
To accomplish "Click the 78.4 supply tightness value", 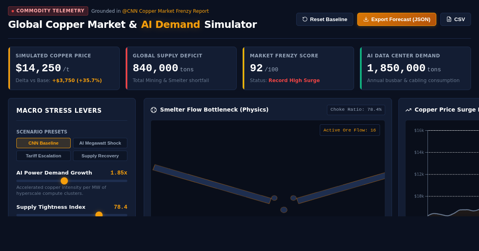I will coord(121,207).
